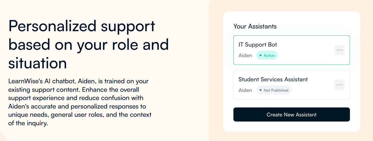The width and height of the screenshot is (373, 141).
Task: Click the Active status badge
Action: click(x=267, y=55)
